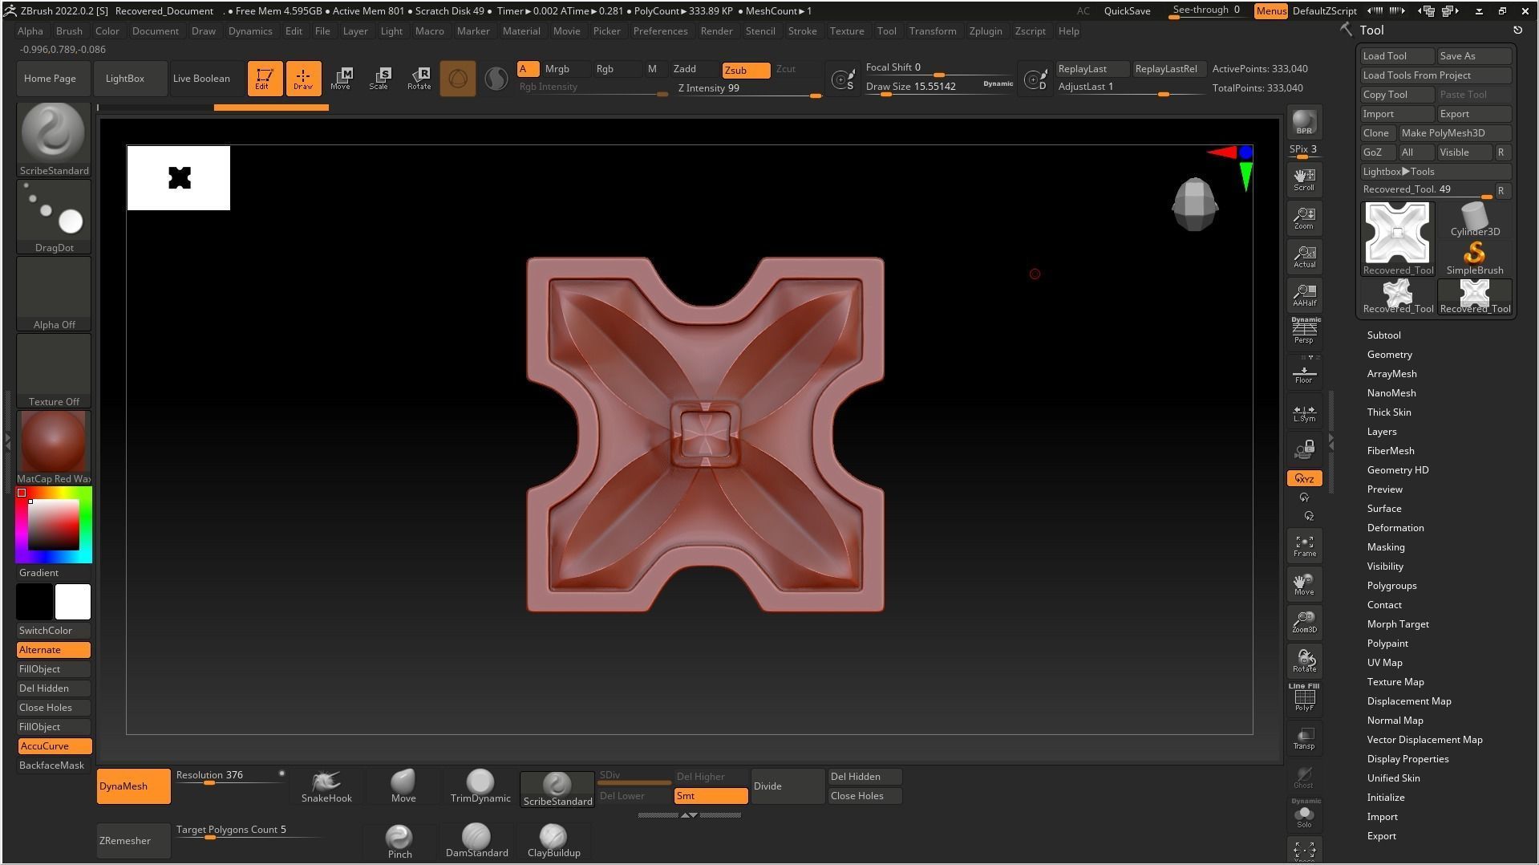Open the Stroke menu
Screen dimensions: 1539x865
(x=802, y=31)
